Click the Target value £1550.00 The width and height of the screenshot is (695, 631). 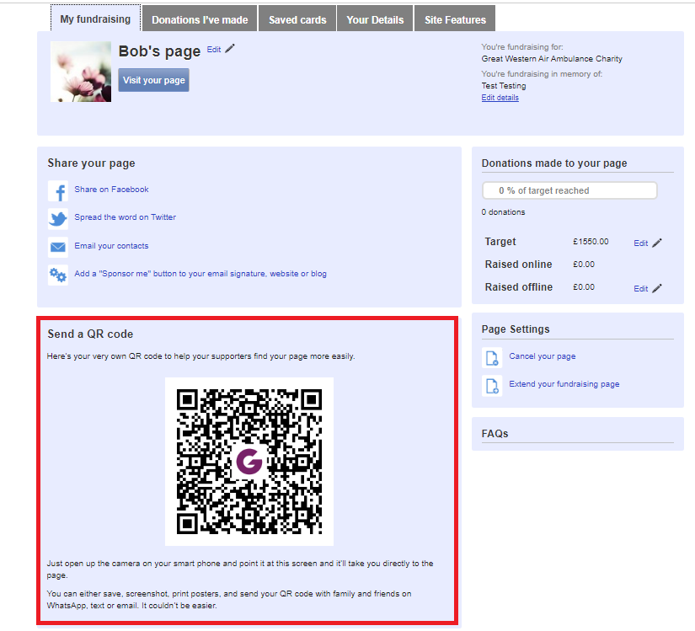click(x=591, y=242)
